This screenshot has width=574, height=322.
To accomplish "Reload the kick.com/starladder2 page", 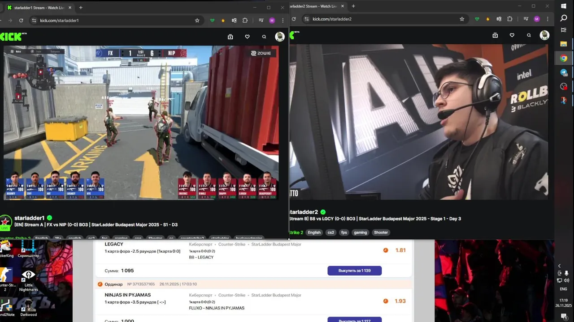I will tap(293, 19).
